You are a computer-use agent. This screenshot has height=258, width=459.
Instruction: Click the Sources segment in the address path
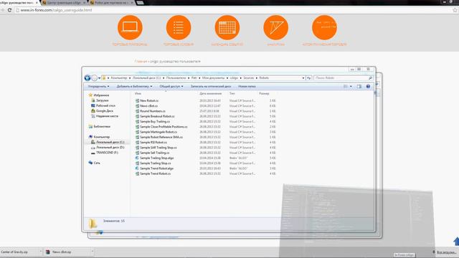pyautogui.click(x=249, y=78)
